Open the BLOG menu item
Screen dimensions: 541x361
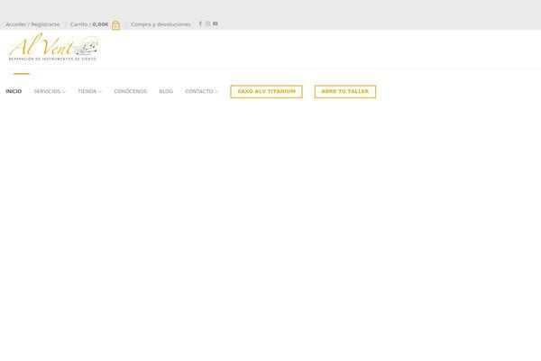(x=166, y=91)
